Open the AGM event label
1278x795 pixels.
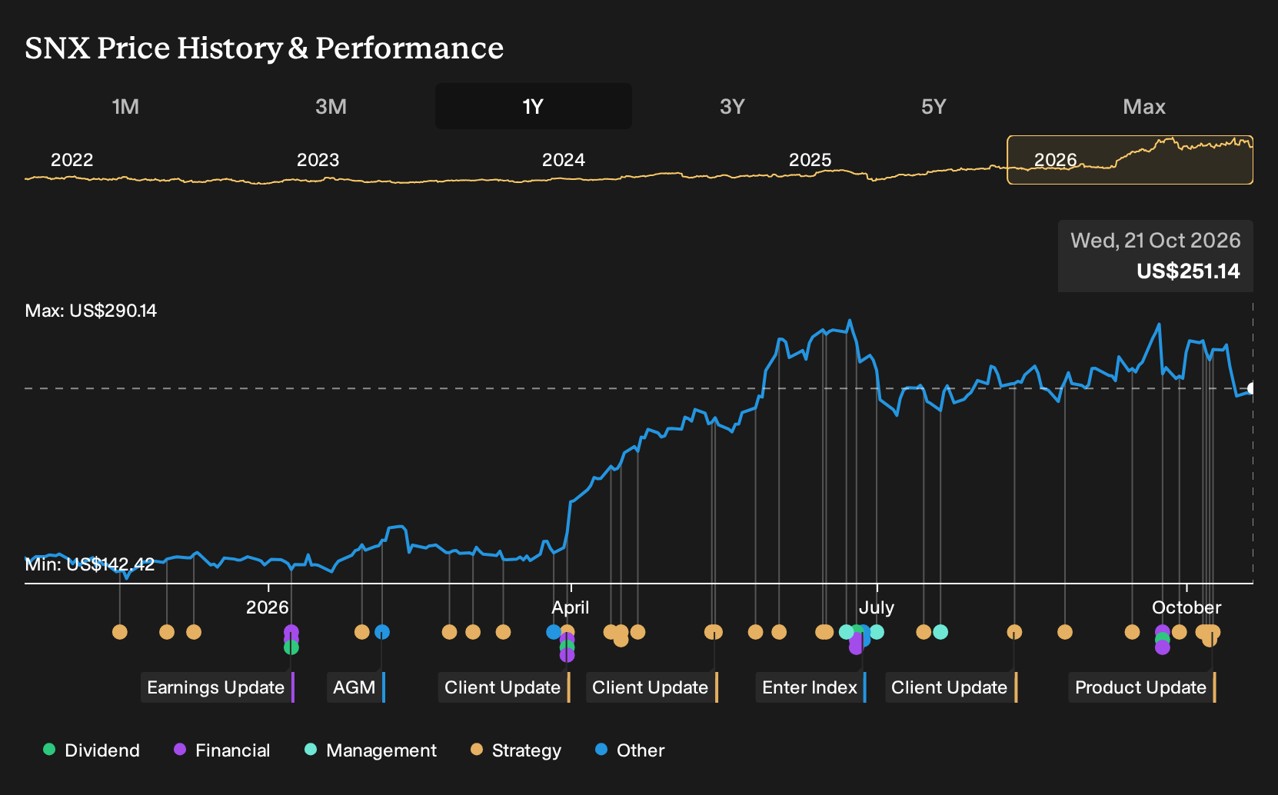coord(355,687)
